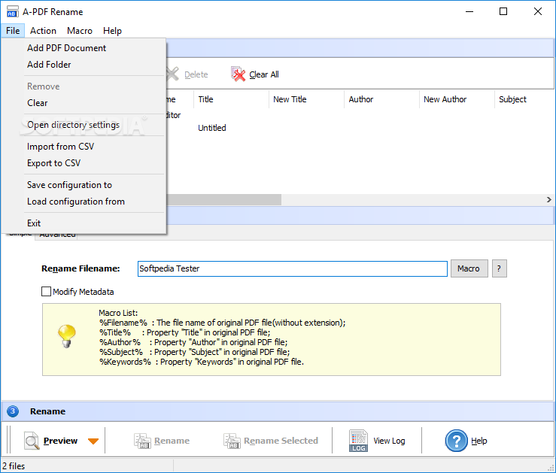The height and width of the screenshot is (473, 556).
Task: Open the Preview orange dropdown arrow
Action: (93, 441)
